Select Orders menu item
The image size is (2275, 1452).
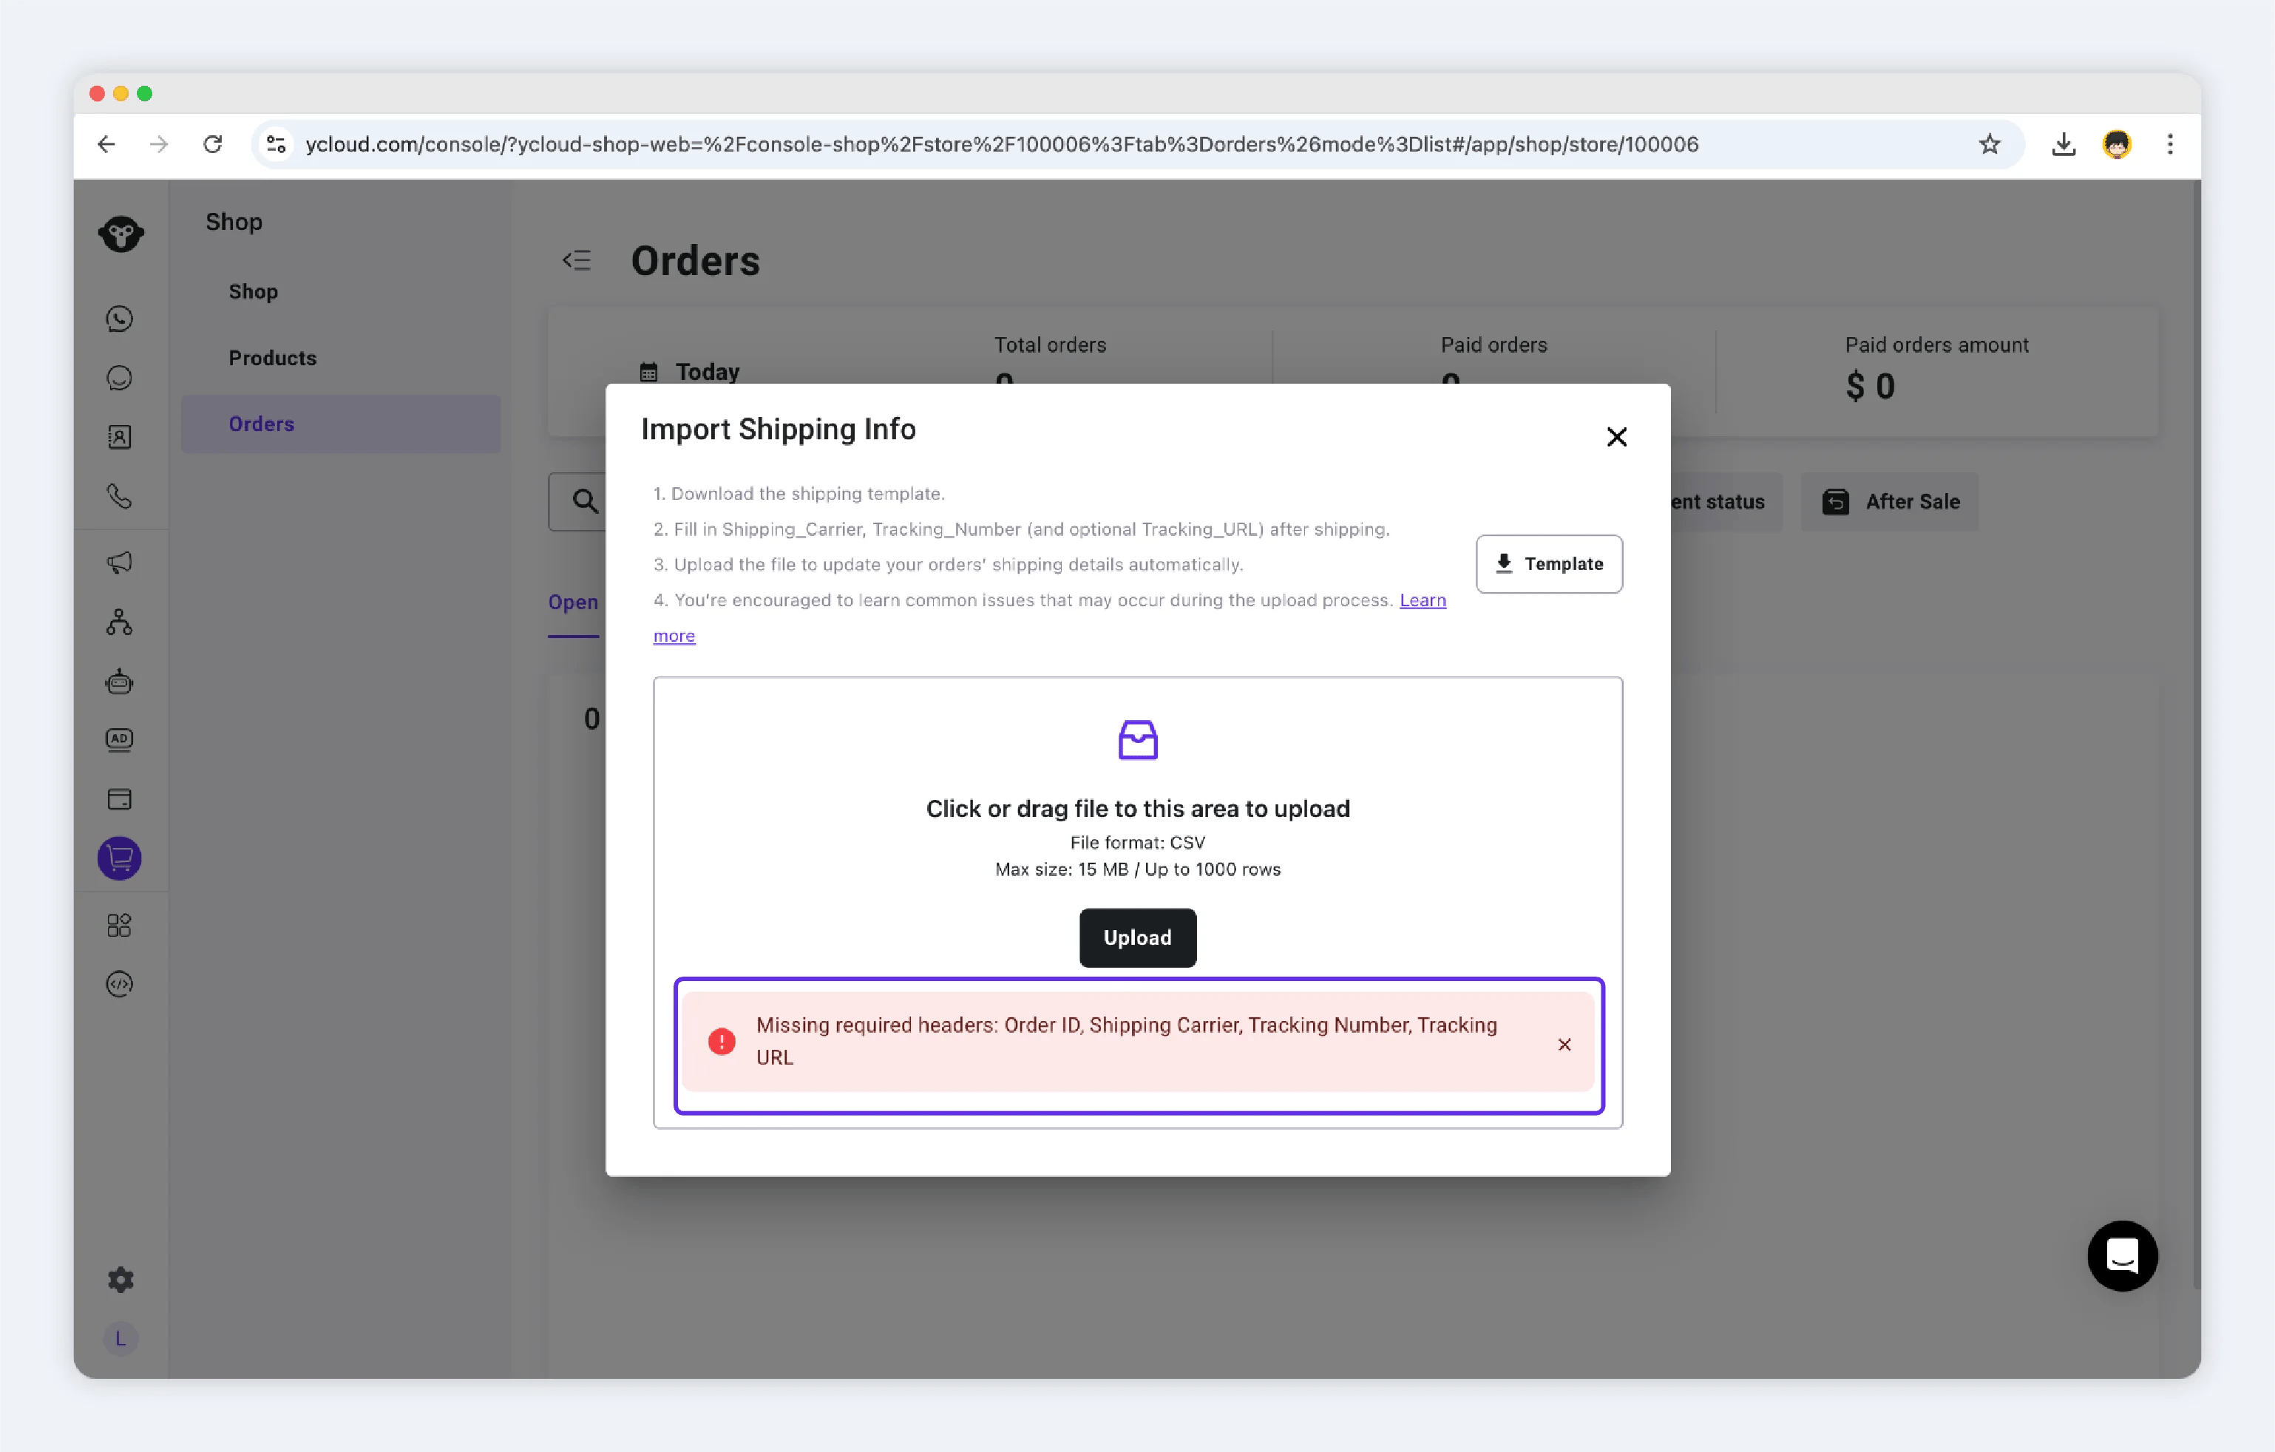pyautogui.click(x=341, y=424)
